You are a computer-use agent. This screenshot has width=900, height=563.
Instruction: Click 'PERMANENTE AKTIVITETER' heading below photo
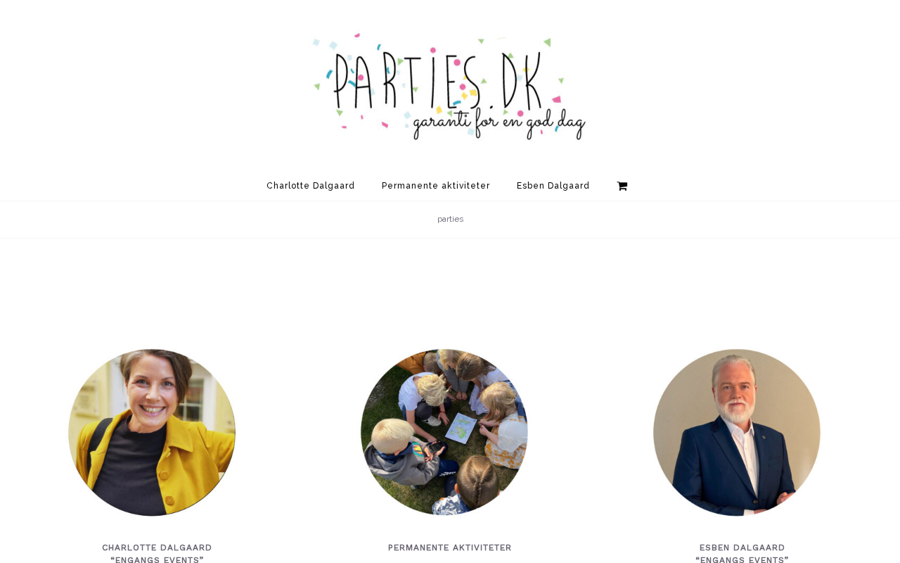pyautogui.click(x=450, y=548)
